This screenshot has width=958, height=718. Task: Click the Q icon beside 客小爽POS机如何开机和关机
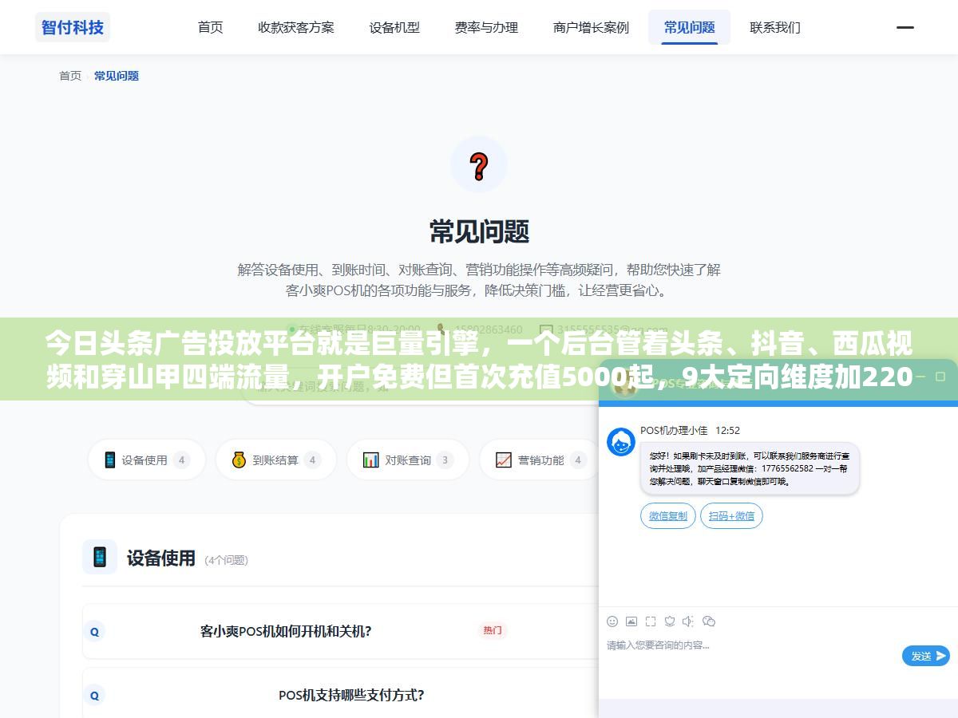94,631
